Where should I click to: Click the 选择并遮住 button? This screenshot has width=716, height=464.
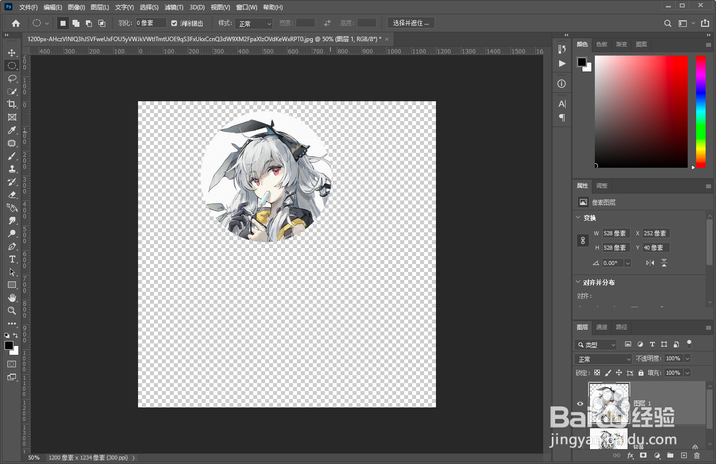[411, 23]
